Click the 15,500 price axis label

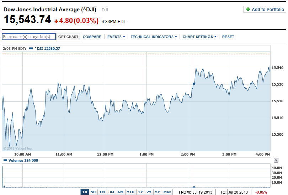pyautogui.click(x=277, y=135)
